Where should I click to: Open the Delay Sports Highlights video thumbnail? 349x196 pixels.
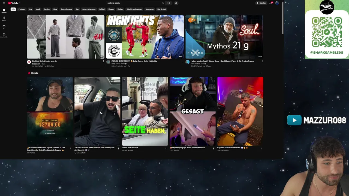pyautogui.click(x=145, y=37)
